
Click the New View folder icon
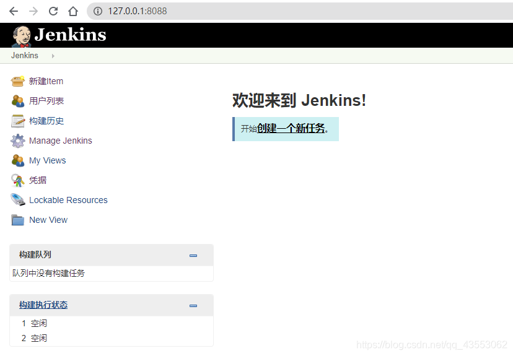pyautogui.click(x=18, y=220)
